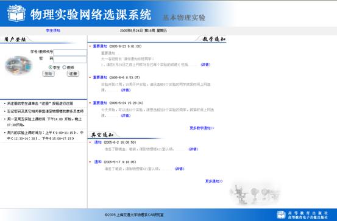Click the date text 2005年6月24日
The height and width of the screenshot is (221, 337).
point(131,30)
